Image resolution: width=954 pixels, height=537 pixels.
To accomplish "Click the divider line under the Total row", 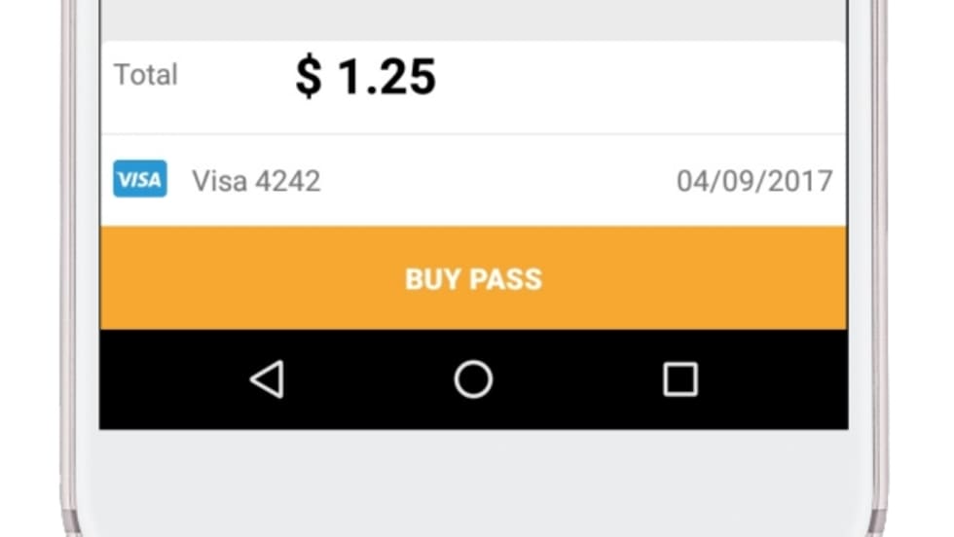I will pyautogui.click(x=473, y=134).
